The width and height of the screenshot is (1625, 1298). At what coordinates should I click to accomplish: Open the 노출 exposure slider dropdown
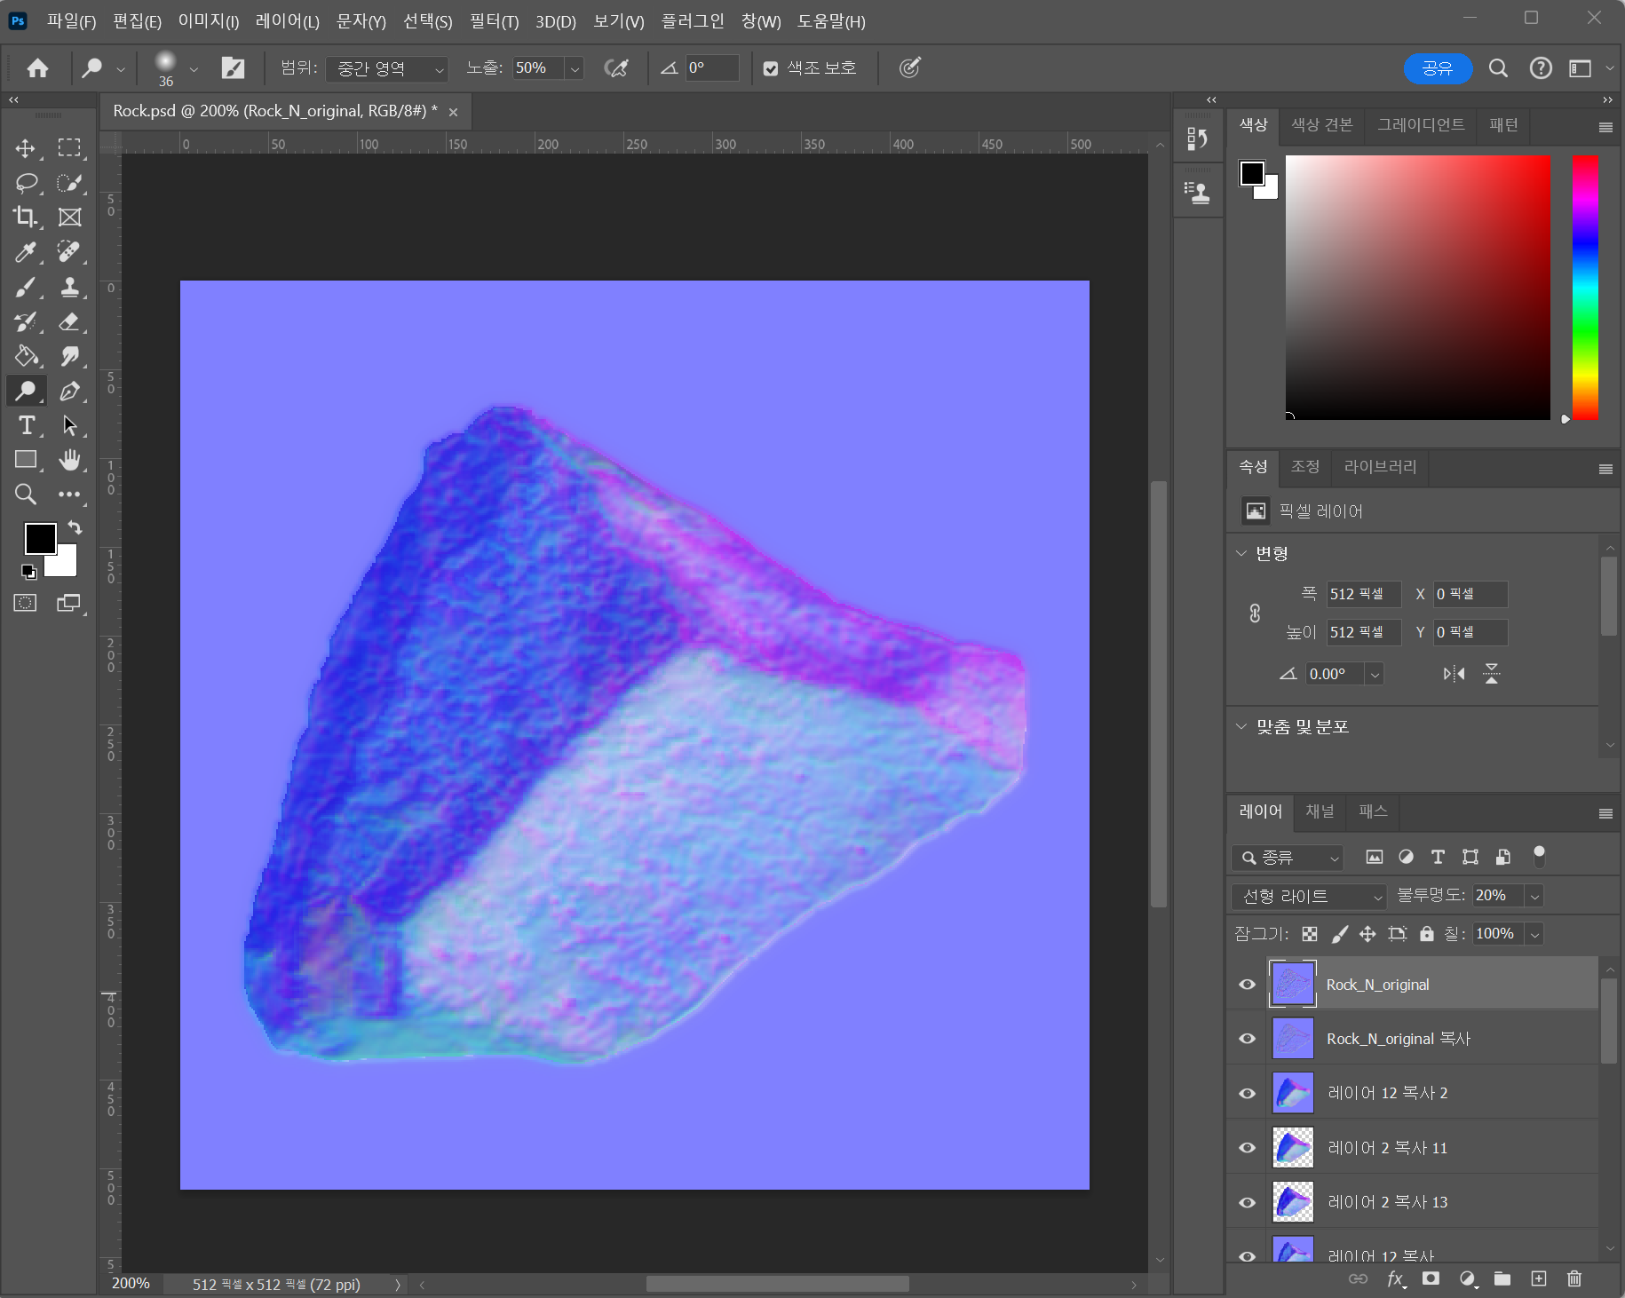tap(575, 68)
